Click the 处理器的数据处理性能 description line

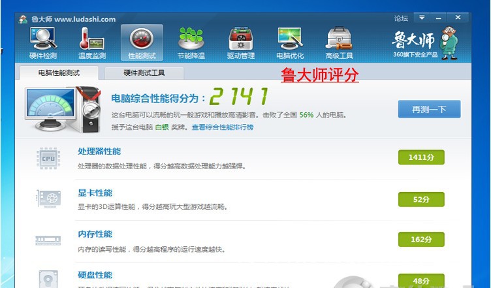pyautogui.click(x=162, y=166)
